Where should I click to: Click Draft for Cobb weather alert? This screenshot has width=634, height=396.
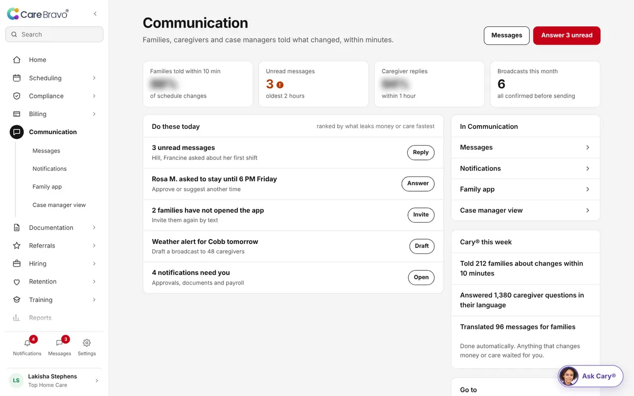422,246
